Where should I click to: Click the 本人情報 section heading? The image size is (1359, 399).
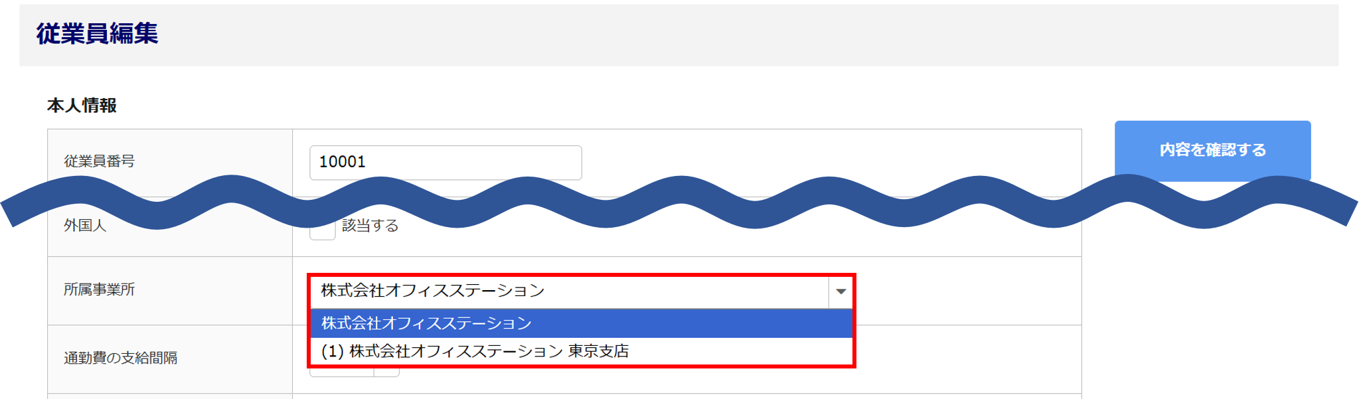point(82,106)
